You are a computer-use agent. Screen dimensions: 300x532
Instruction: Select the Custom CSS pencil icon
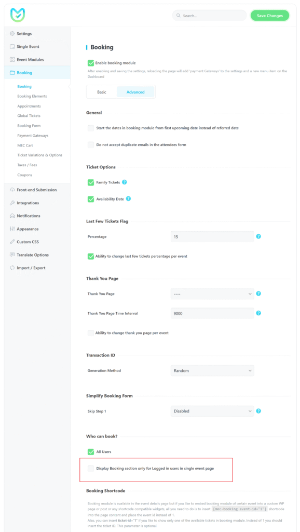(12, 242)
